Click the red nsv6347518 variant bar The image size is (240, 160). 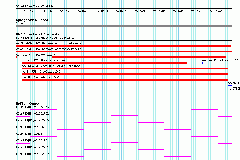click(125, 74)
